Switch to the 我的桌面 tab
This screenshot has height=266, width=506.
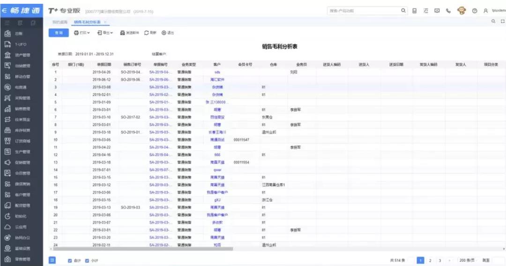[60, 22]
